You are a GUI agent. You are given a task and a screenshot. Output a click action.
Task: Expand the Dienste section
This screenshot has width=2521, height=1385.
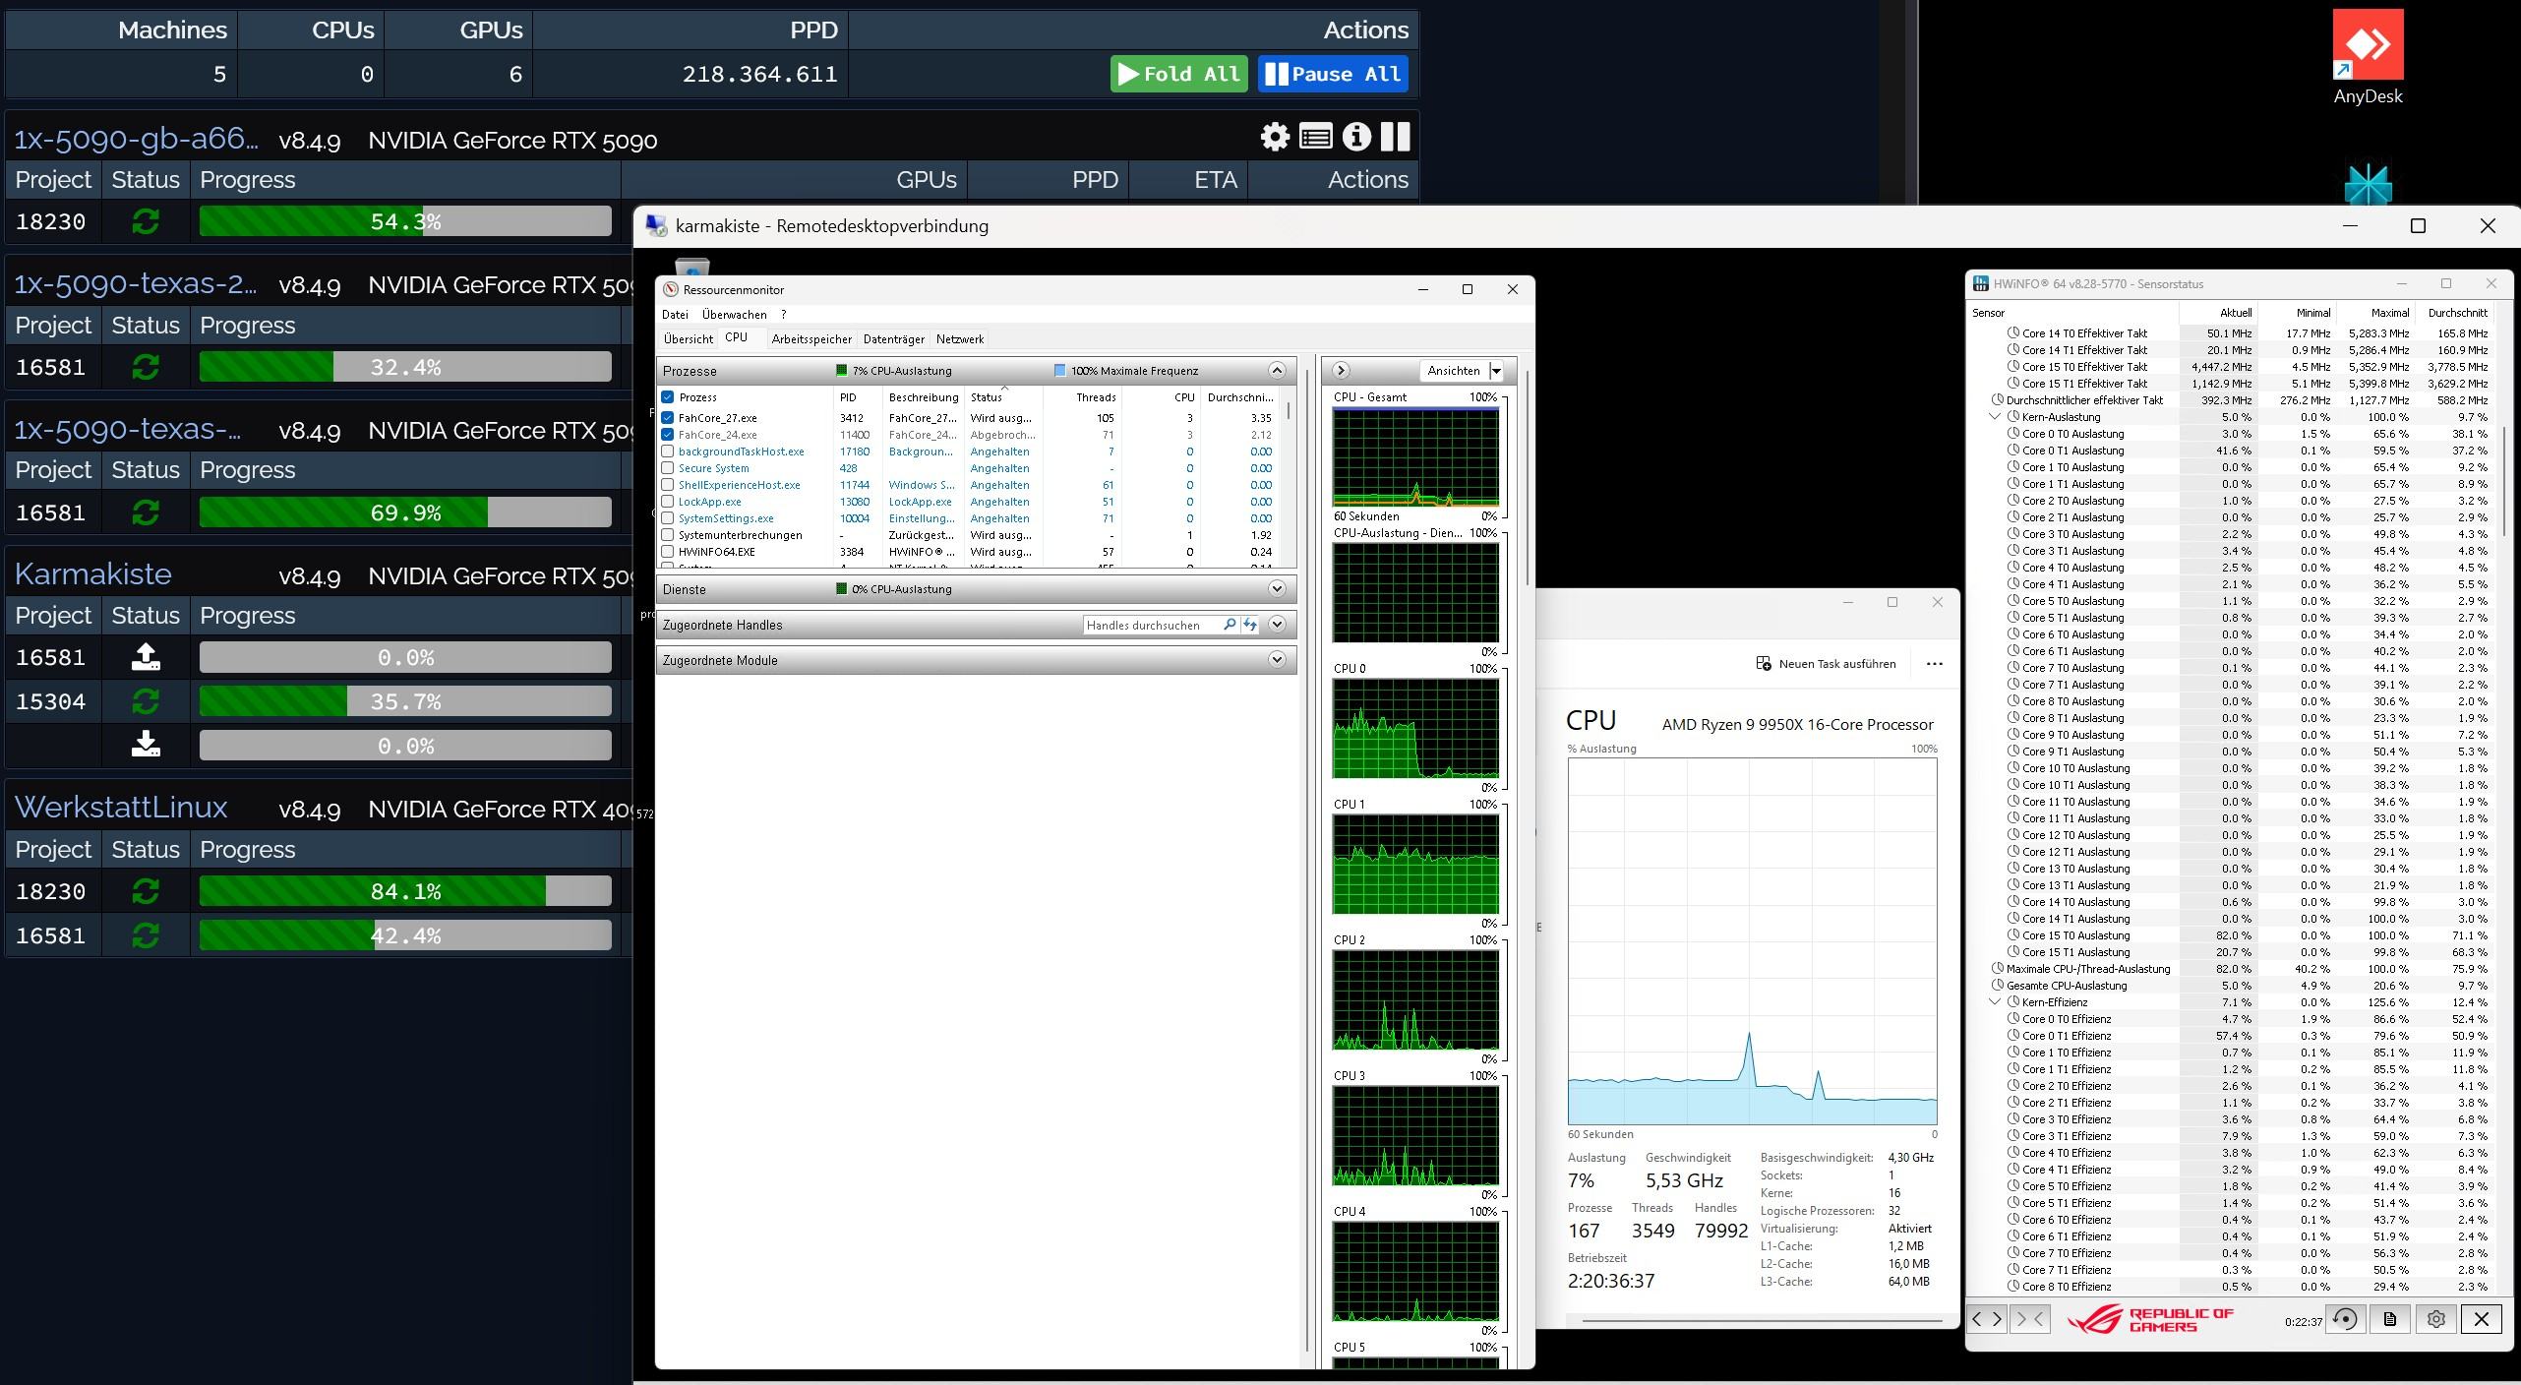pyautogui.click(x=1277, y=589)
